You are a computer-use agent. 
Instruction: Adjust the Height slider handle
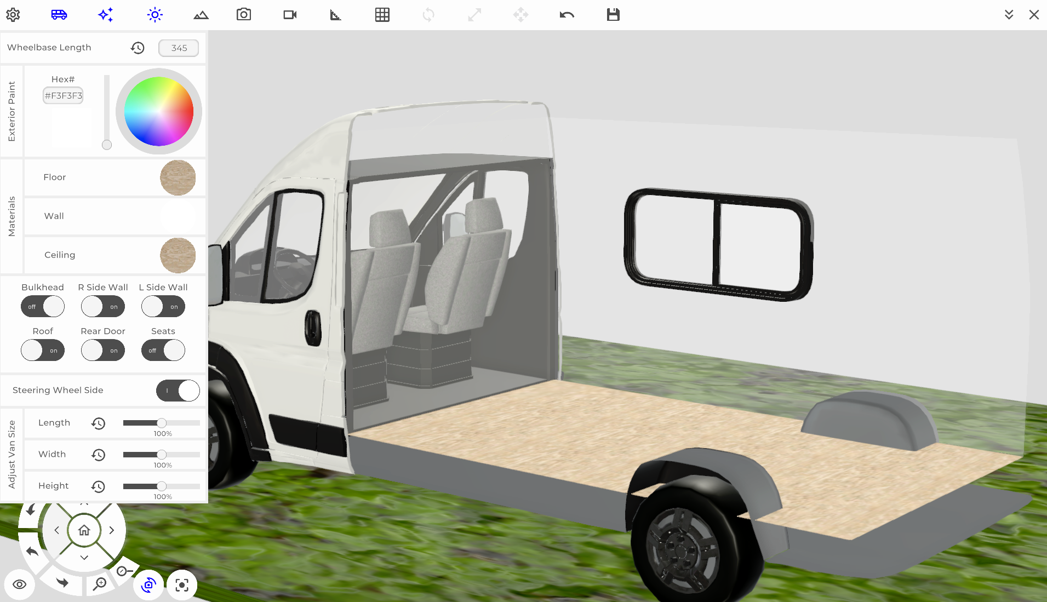(162, 486)
